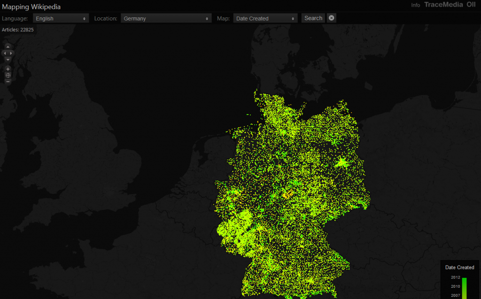The height and width of the screenshot is (299, 481).
Task: Zoom out using the minus icon
Action: click(x=8, y=81)
